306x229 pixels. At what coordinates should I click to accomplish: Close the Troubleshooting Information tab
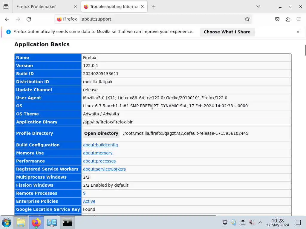point(143,7)
